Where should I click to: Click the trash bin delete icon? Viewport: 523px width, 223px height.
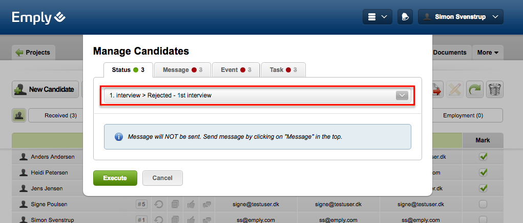(x=495, y=89)
